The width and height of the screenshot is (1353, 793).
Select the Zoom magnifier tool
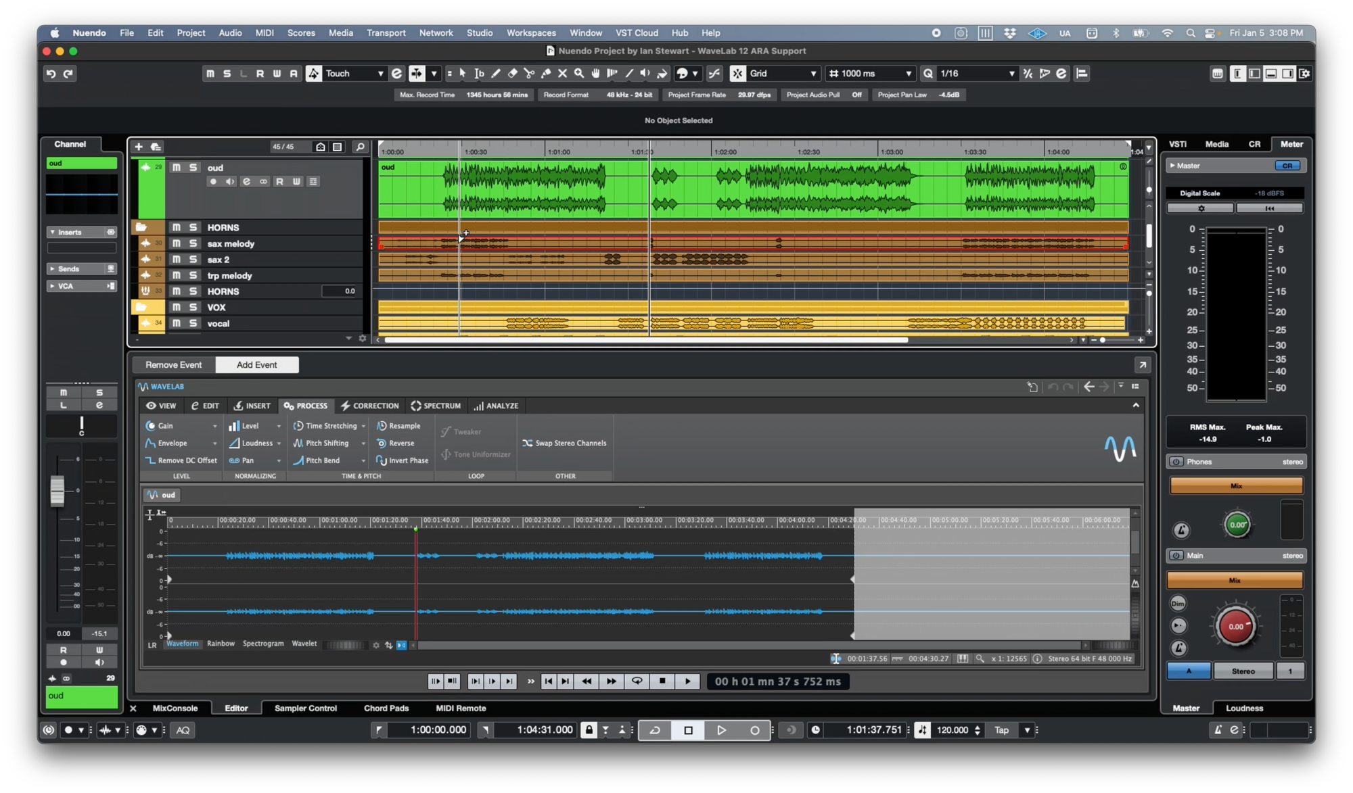pos(579,73)
